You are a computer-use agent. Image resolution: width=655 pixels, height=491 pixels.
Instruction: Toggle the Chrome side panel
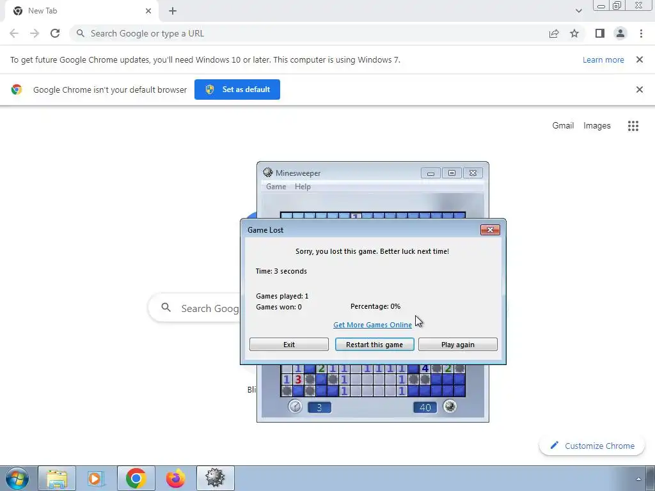tap(600, 33)
